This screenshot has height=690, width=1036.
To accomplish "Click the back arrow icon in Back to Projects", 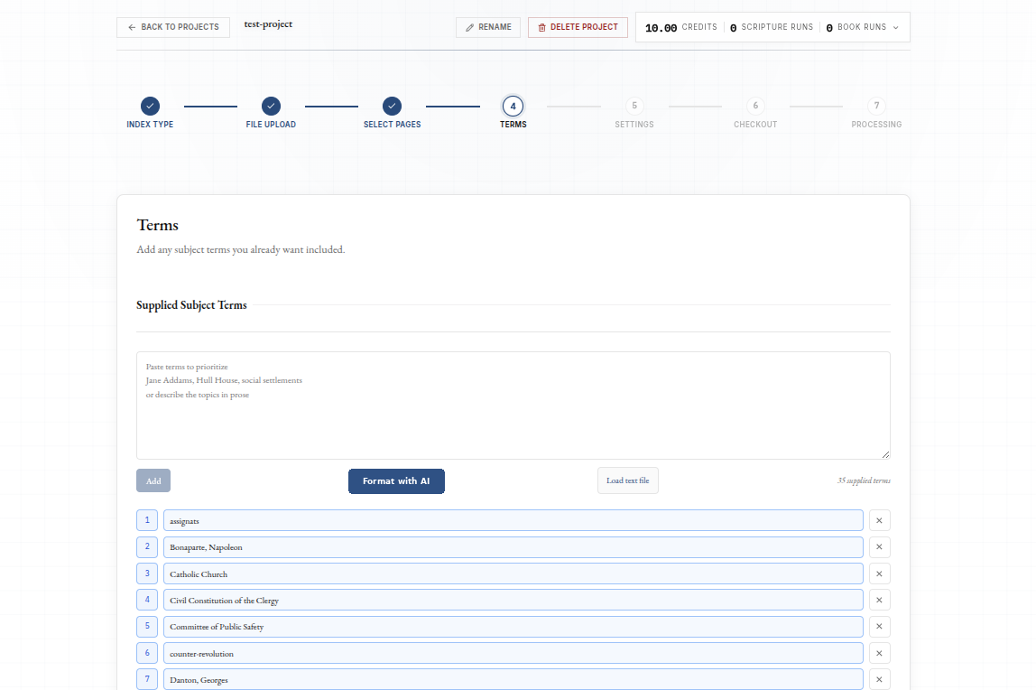I will point(132,27).
